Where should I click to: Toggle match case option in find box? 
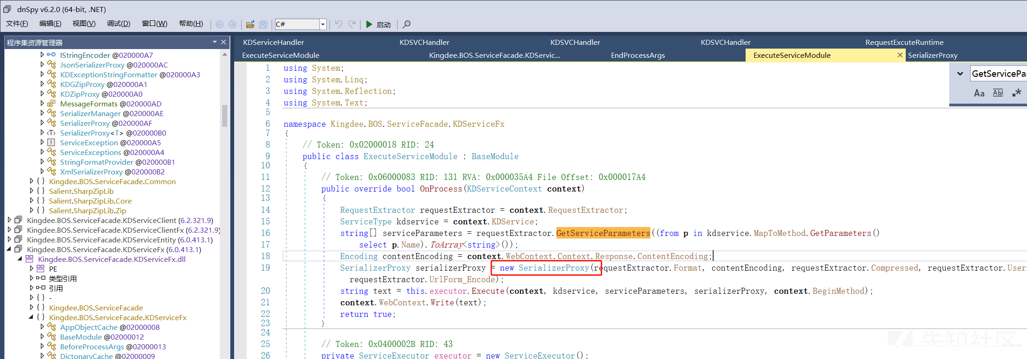(979, 93)
